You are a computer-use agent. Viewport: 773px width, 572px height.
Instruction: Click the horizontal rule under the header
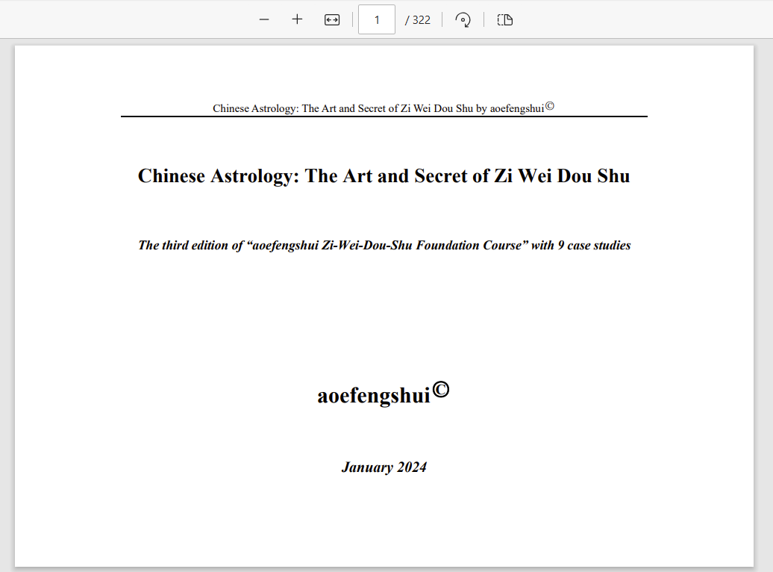384,116
